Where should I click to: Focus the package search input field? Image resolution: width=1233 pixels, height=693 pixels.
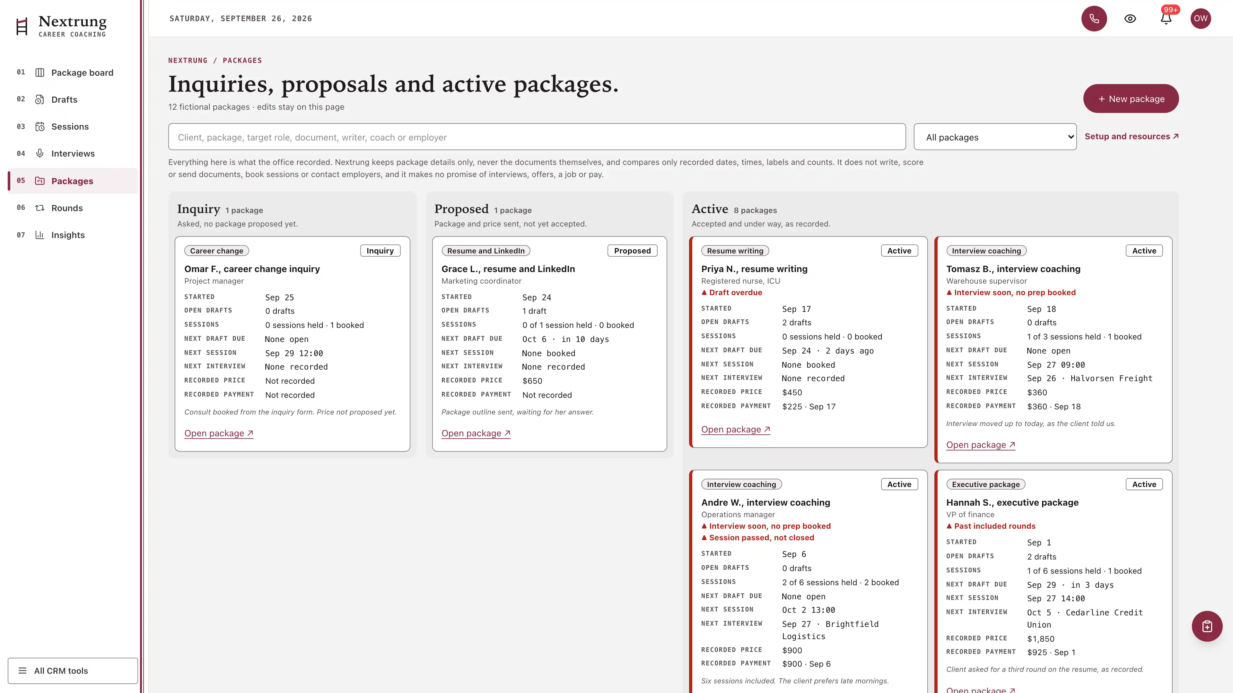tap(537, 137)
